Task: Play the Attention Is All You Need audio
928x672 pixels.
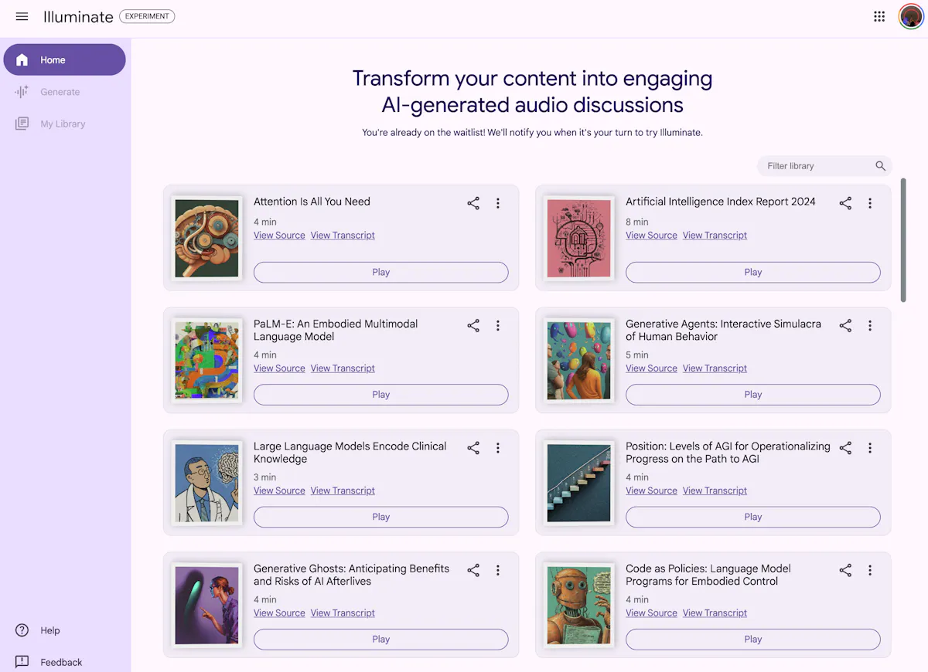Action: tap(380, 272)
